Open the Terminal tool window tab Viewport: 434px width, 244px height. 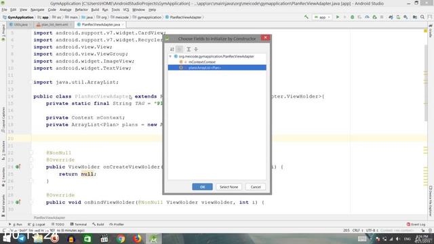pyautogui.click(x=79, y=224)
